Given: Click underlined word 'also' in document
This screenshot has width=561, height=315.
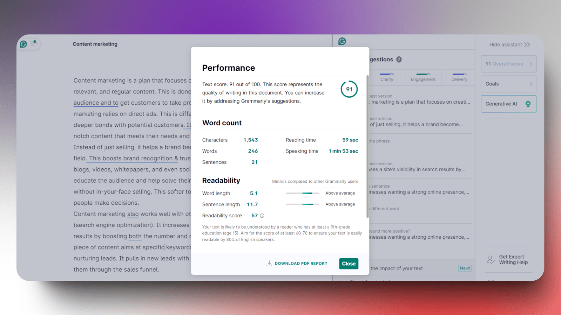Looking at the screenshot, I should point(133,214).
